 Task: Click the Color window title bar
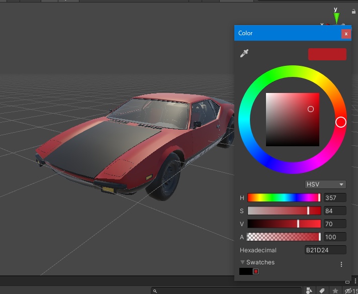(x=288, y=33)
